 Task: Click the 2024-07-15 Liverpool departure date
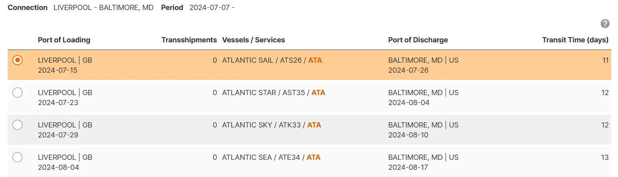[x=57, y=70]
